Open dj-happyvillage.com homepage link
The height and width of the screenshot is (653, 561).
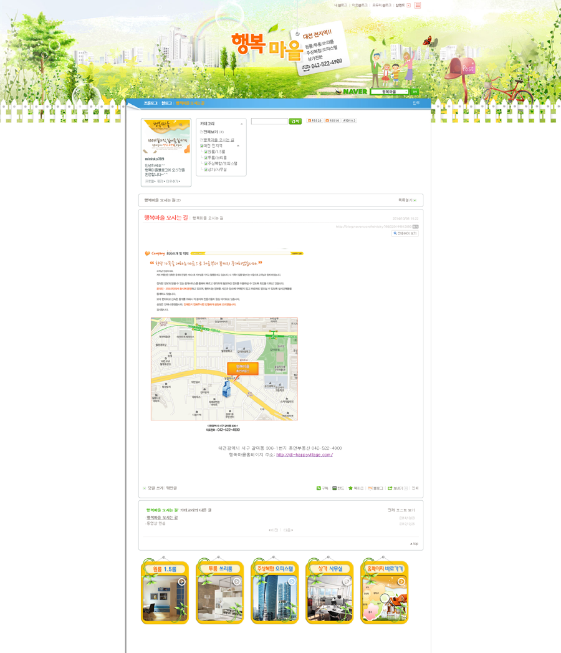(305, 455)
